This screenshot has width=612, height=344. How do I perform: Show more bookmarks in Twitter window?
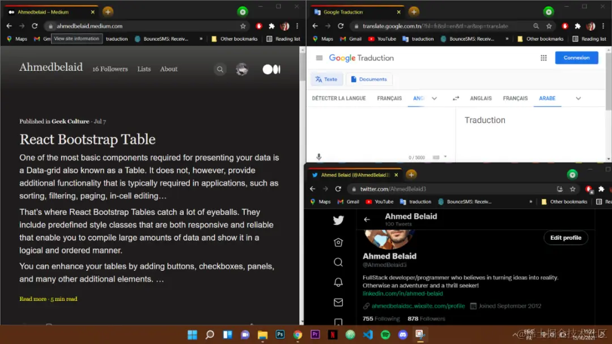531,202
